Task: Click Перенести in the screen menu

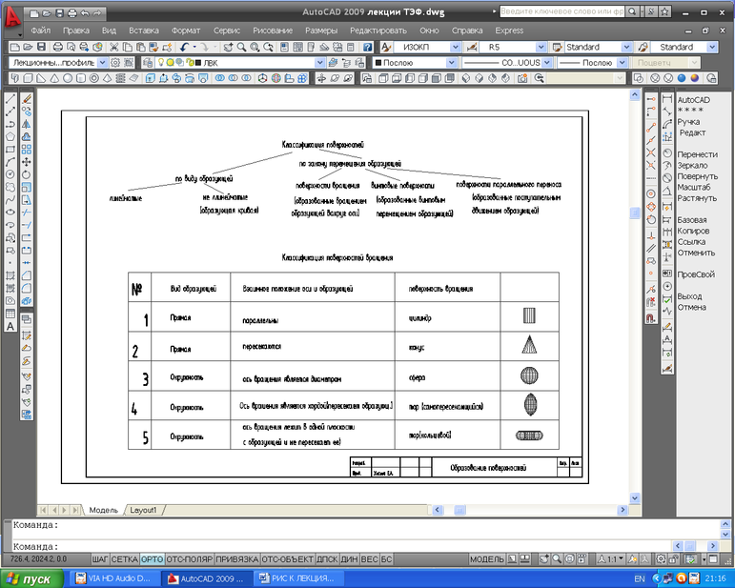Action: (697, 154)
